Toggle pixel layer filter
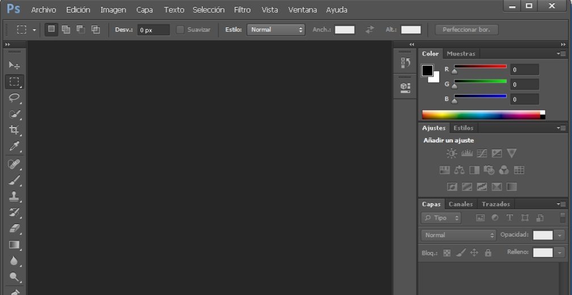572x295 pixels. pyautogui.click(x=481, y=218)
